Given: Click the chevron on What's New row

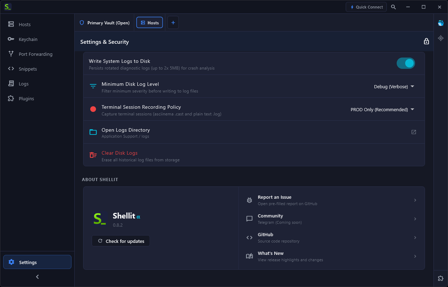Looking at the screenshot, I should [415, 256].
